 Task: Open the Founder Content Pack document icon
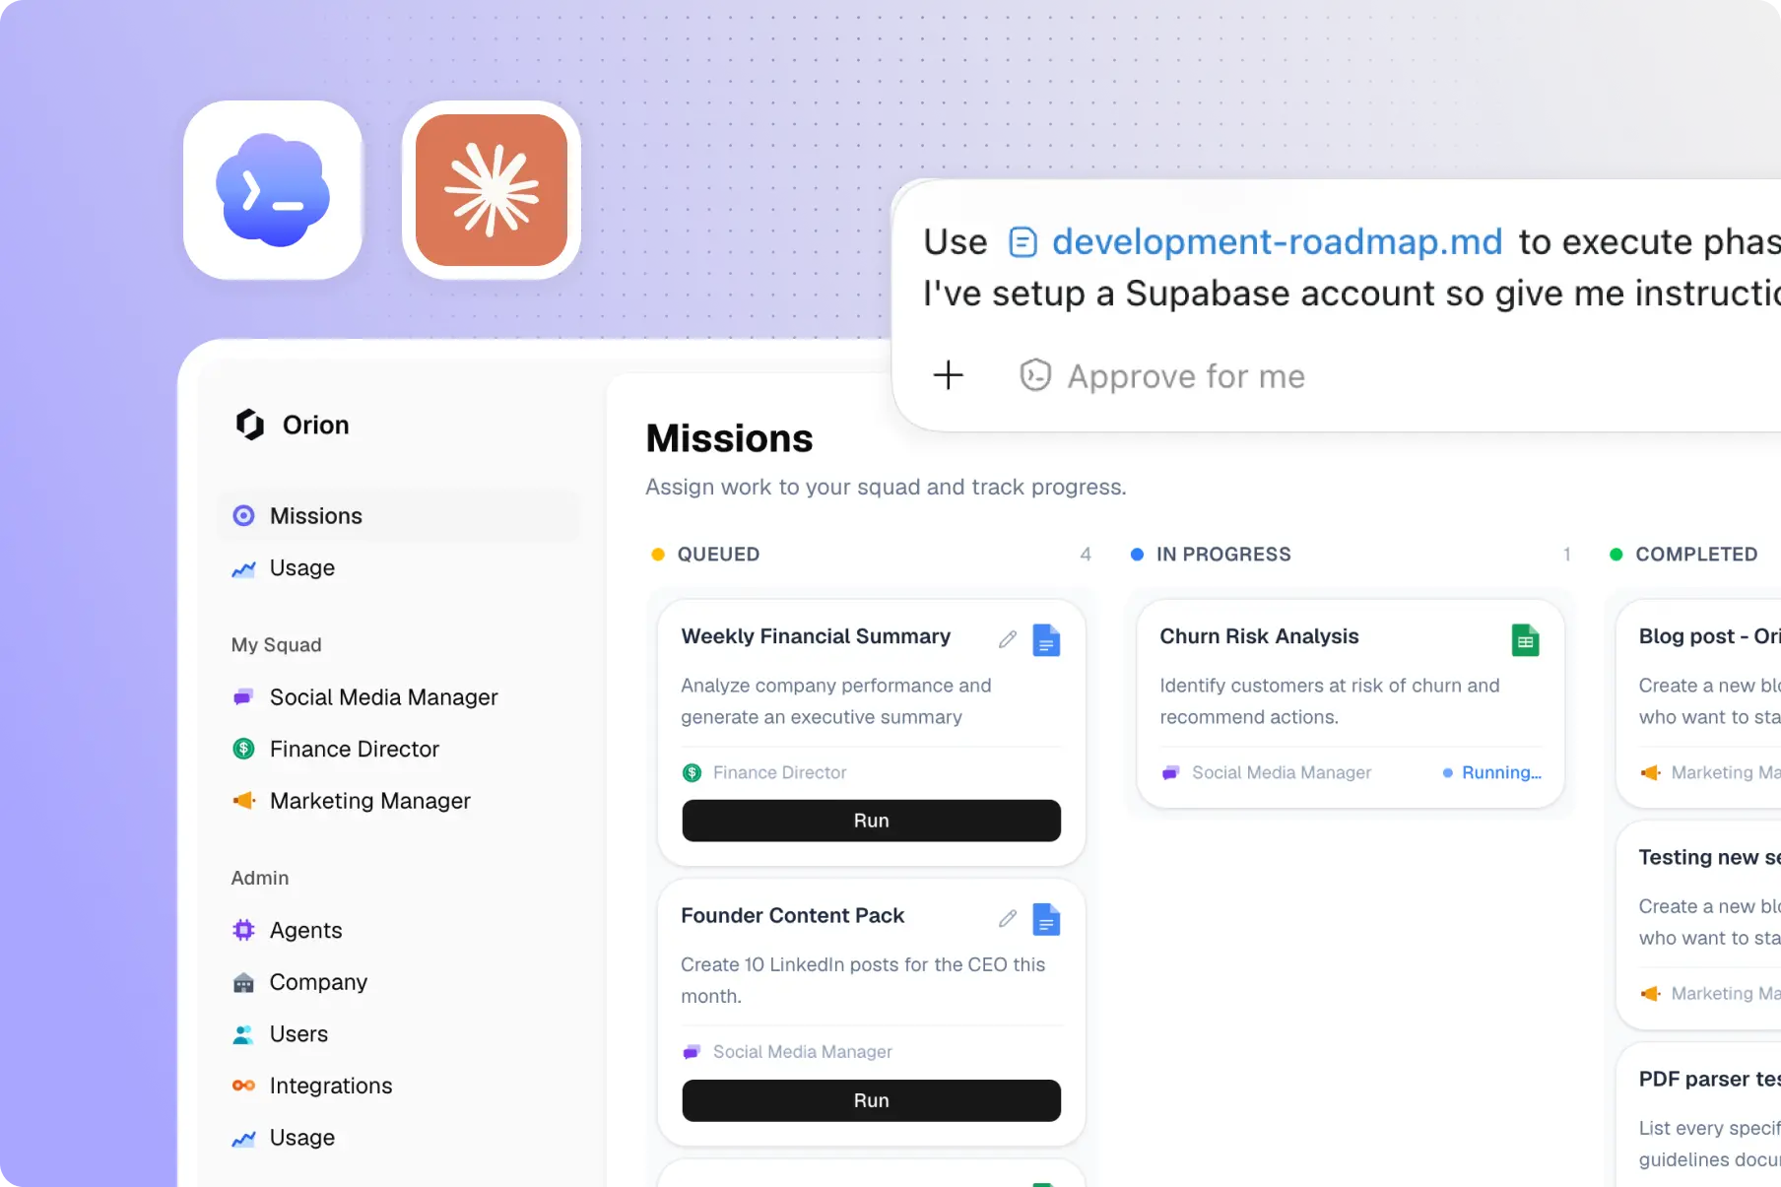click(x=1046, y=919)
